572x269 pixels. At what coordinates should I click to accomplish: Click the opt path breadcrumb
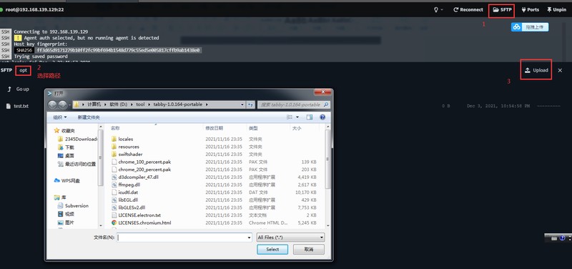[x=24, y=70]
